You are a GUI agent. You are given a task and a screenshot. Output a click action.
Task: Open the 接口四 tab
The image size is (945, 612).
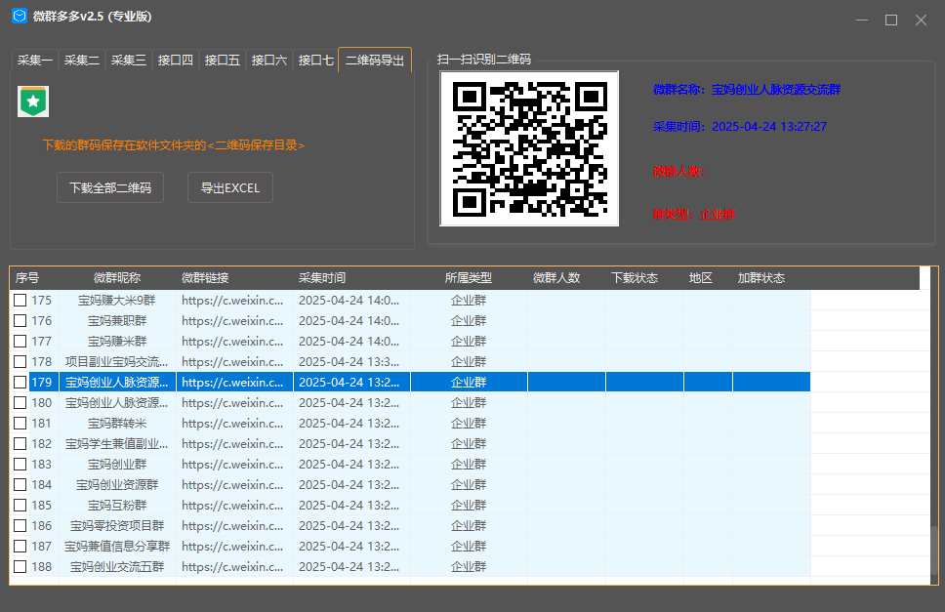click(x=176, y=61)
